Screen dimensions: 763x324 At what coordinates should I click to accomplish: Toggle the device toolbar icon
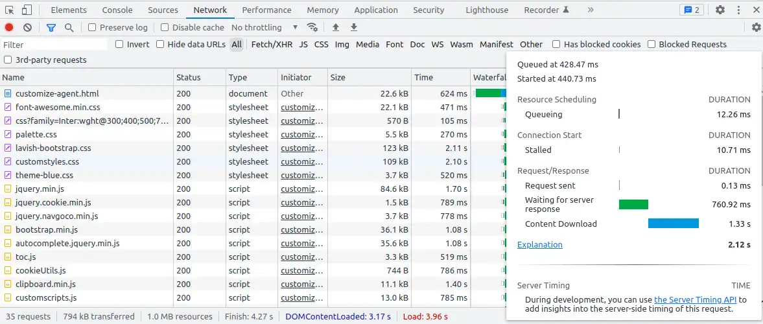(x=27, y=10)
